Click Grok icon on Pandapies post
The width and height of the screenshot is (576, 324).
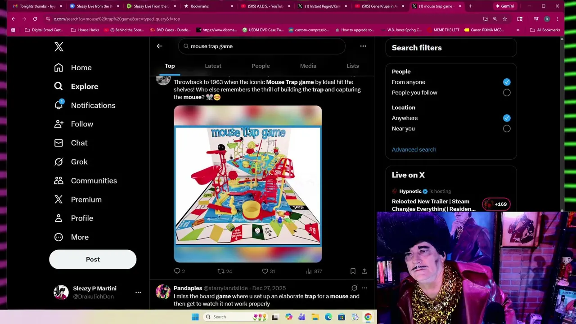[x=354, y=288]
